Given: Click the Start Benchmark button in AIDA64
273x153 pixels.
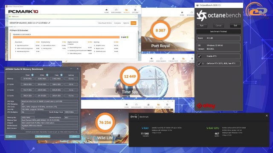Looking at the screenshot, I should tap(43, 136).
